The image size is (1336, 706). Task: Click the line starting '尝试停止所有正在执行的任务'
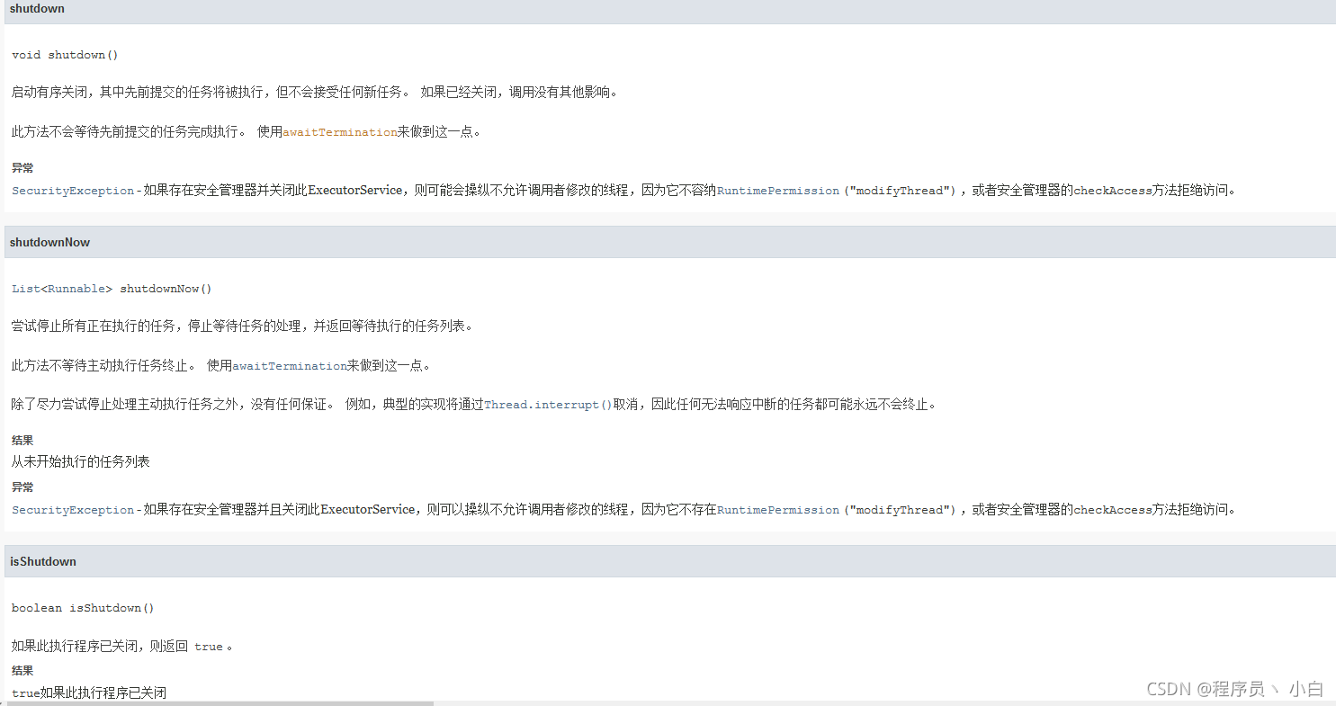[242, 326]
